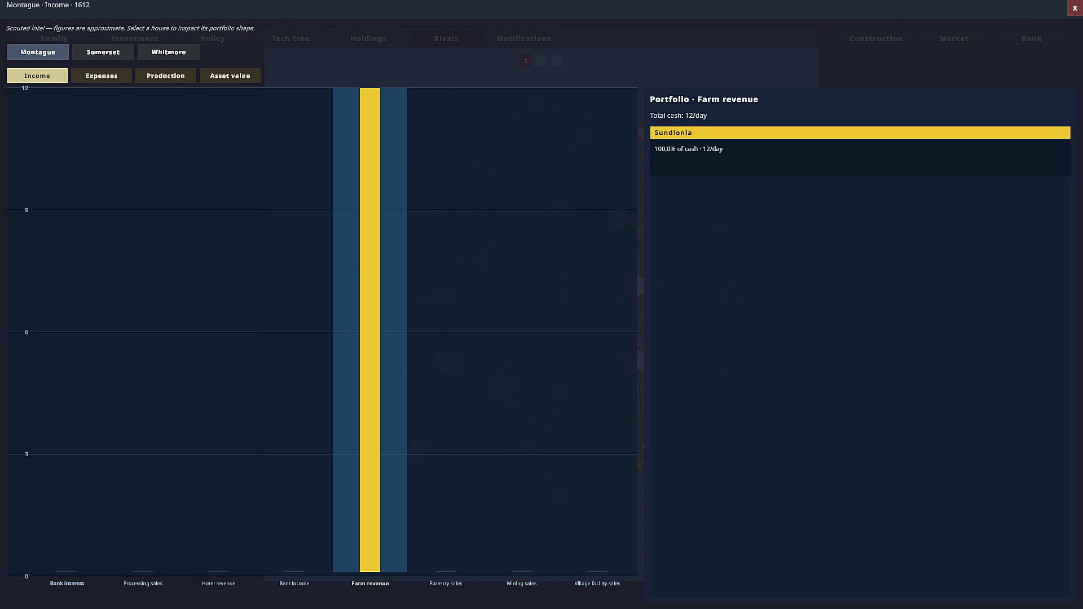Switch to the Income view
This screenshot has height=609, width=1083.
37,76
